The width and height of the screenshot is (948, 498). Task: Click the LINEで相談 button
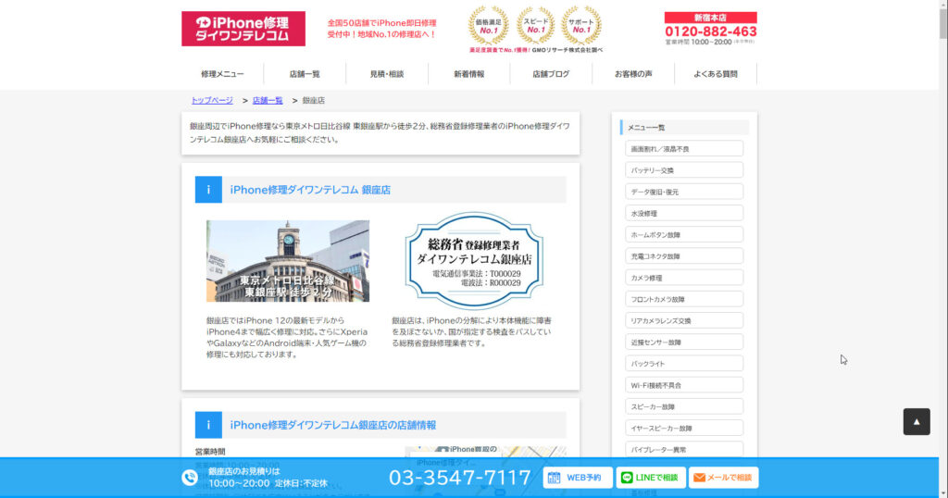(651, 478)
